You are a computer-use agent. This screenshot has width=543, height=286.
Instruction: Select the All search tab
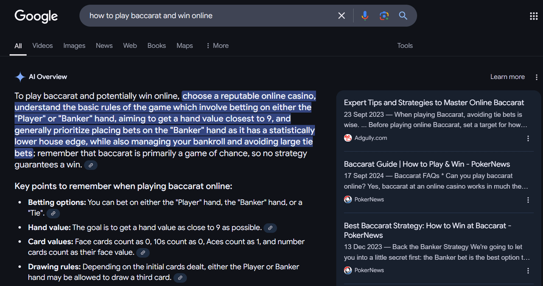(x=18, y=46)
